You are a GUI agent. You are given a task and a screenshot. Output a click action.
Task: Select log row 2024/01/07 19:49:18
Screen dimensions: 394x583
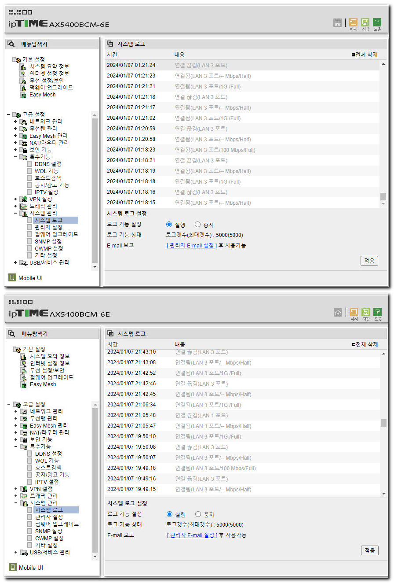[x=242, y=468]
